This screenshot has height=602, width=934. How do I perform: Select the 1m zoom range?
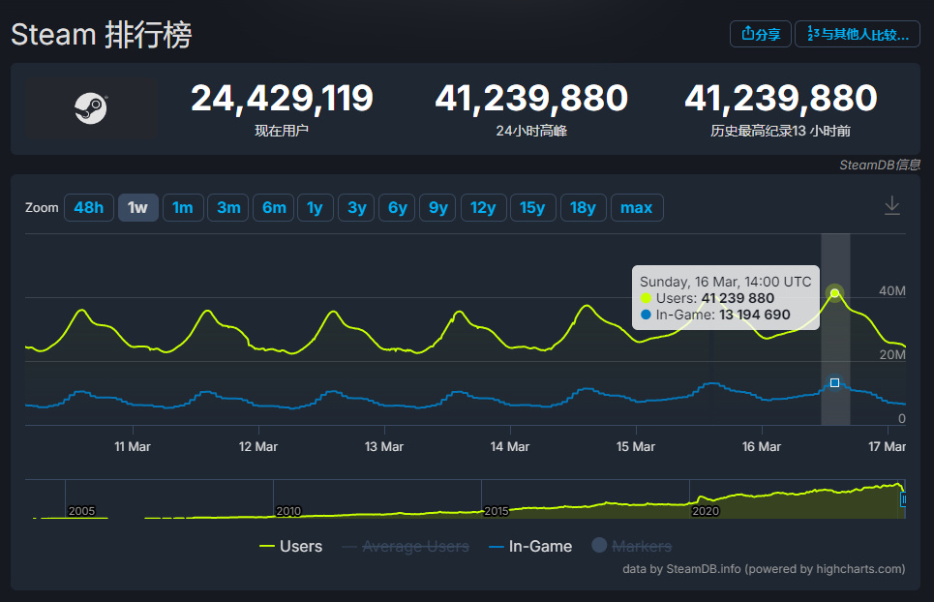click(183, 208)
